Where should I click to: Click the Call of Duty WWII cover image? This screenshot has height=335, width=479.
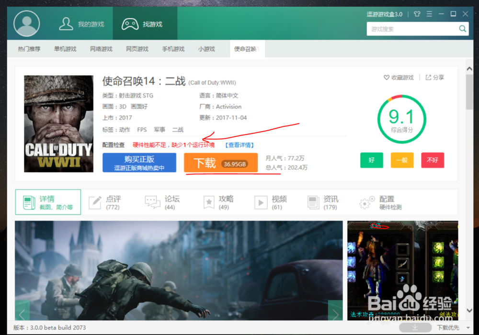(58, 124)
